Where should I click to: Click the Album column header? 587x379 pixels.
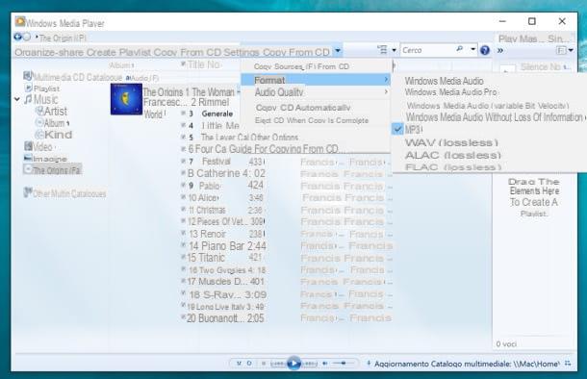pyautogui.click(x=122, y=65)
